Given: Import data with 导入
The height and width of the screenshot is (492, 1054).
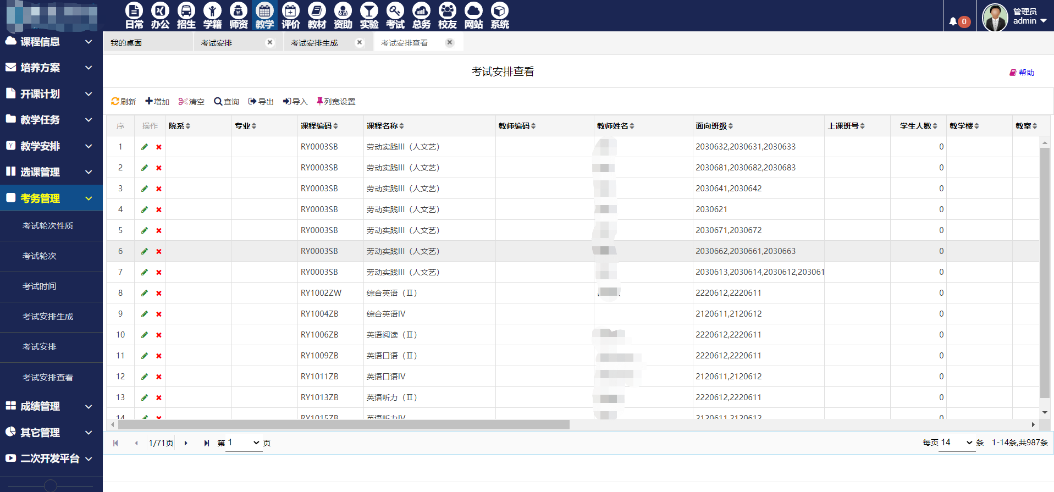Looking at the screenshot, I should point(295,102).
